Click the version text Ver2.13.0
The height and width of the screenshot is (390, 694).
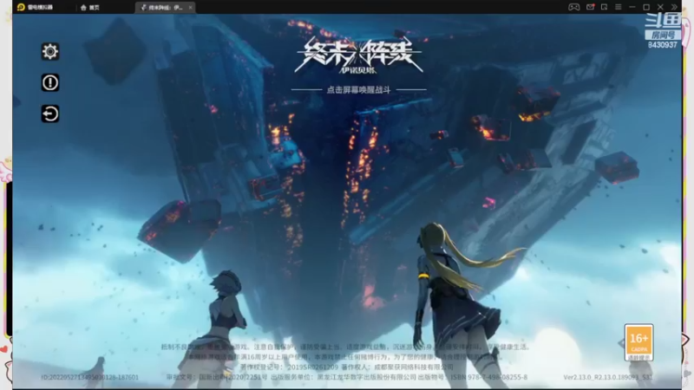tap(608, 377)
